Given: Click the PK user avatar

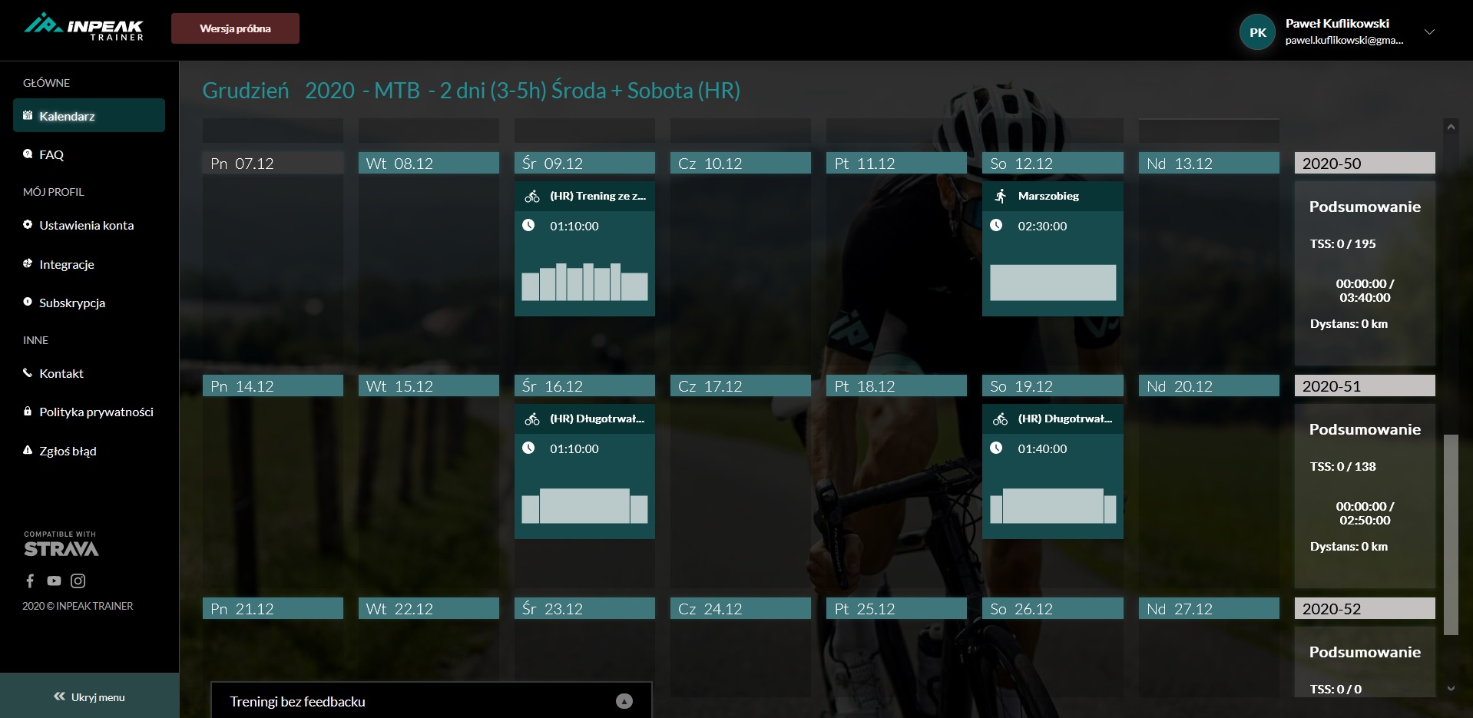Looking at the screenshot, I should click(1257, 32).
